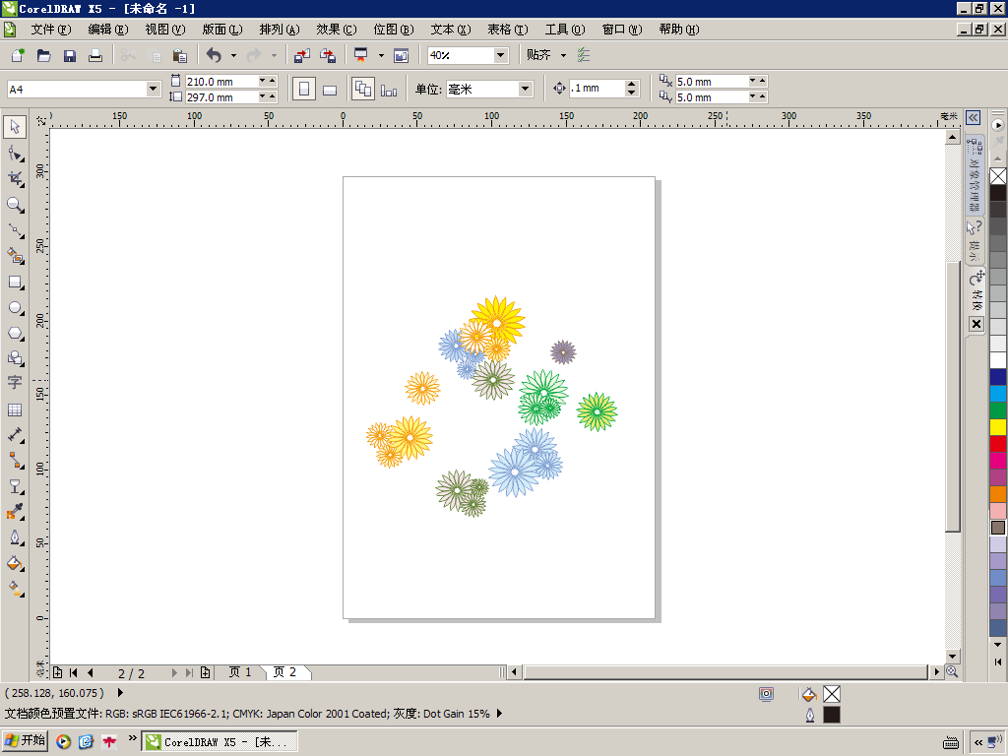Expand the cursor coordinates status arrow
Screen dimensions: 1008x756
pos(120,693)
